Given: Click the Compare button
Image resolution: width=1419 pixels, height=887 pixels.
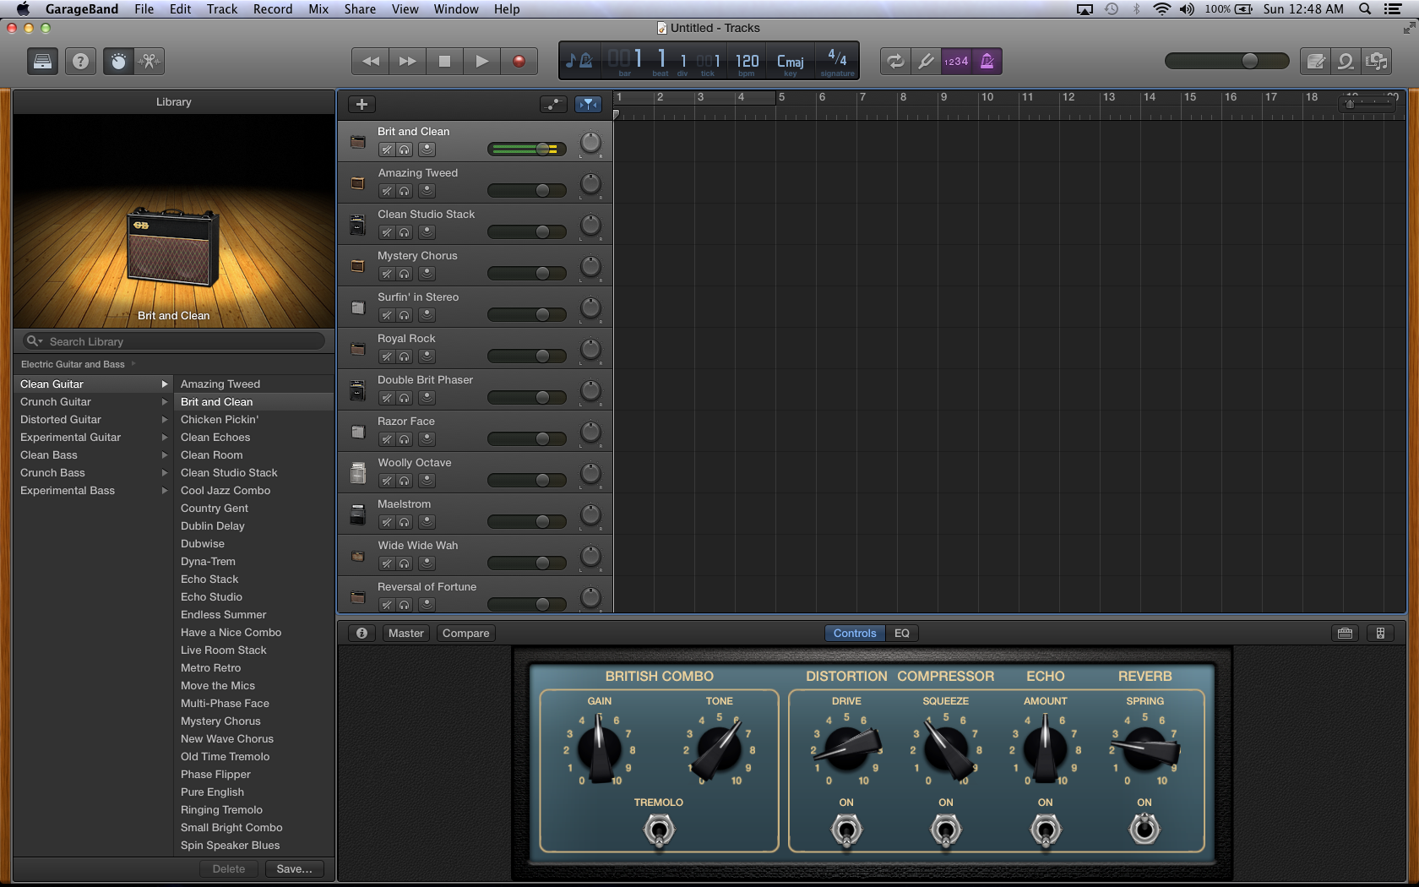Looking at the screenshot, I should coord(465,633).
